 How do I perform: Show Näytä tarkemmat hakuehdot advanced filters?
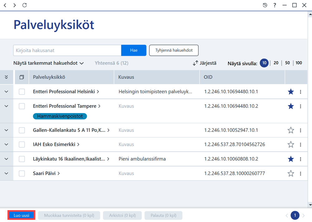(x=49, y=63)
